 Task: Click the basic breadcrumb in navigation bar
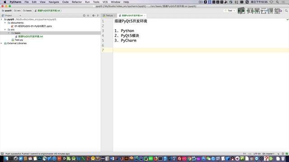(28, 11)
